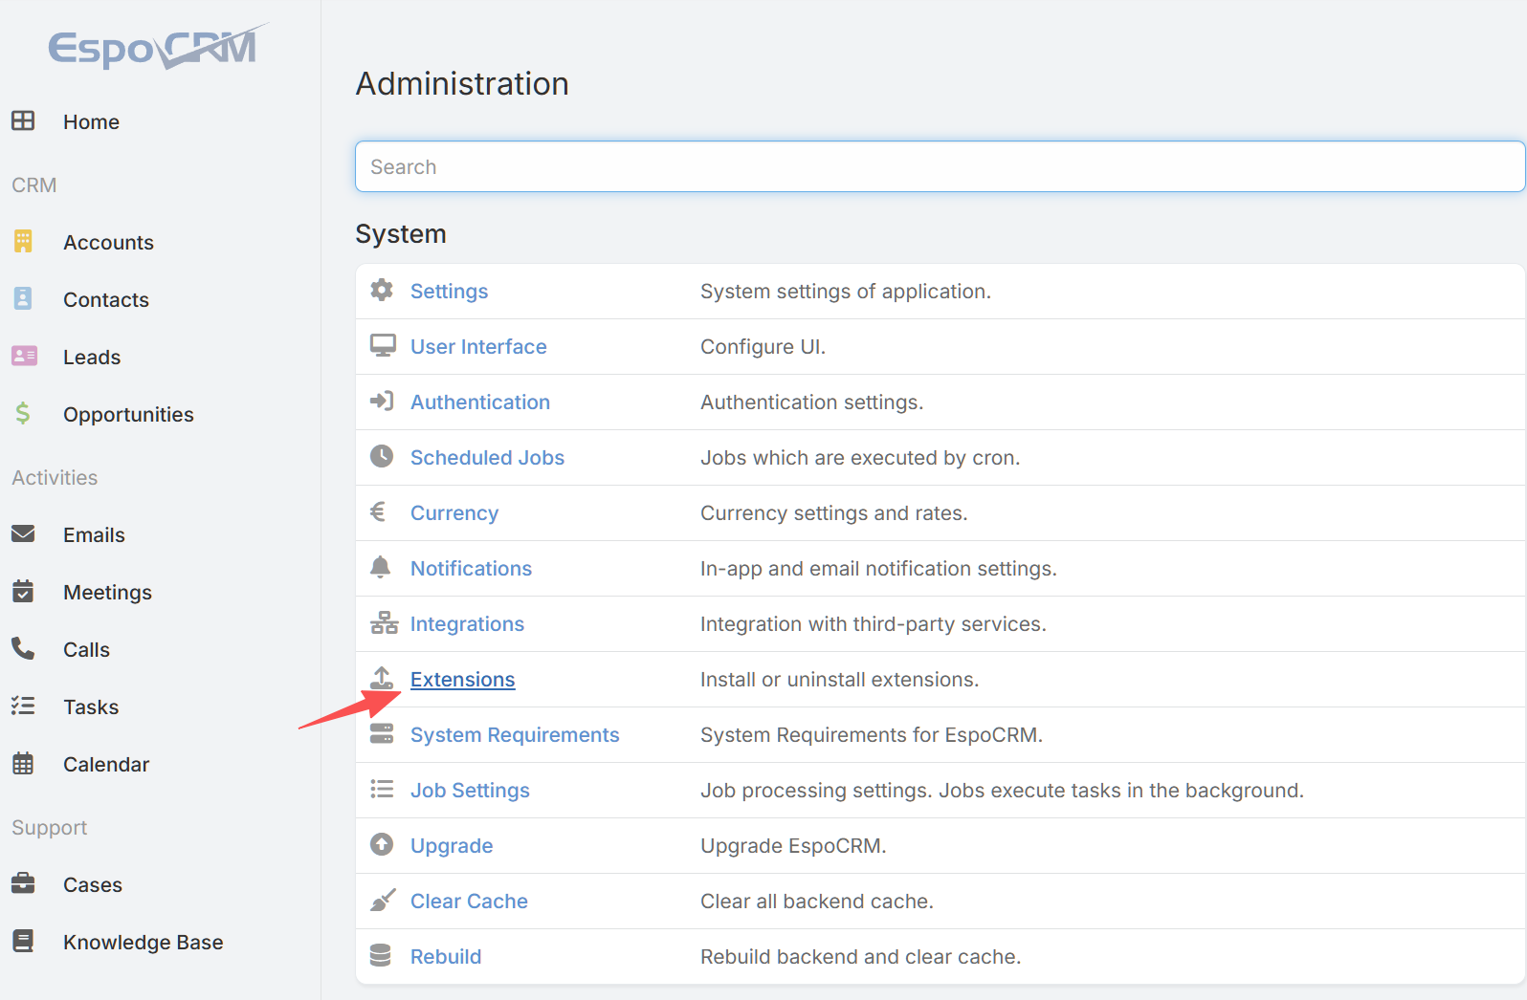The width and height of the screenshot is (1527, 1000).
Task: Open Leads from the sidebar
Action: 92,357
